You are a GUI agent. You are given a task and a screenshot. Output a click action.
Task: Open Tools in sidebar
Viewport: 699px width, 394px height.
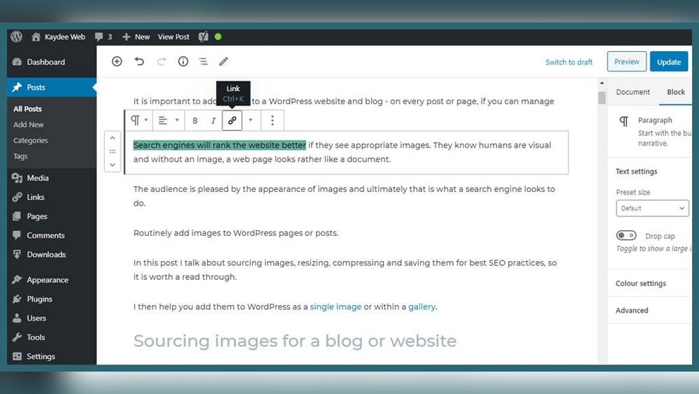tap(51, 337)
